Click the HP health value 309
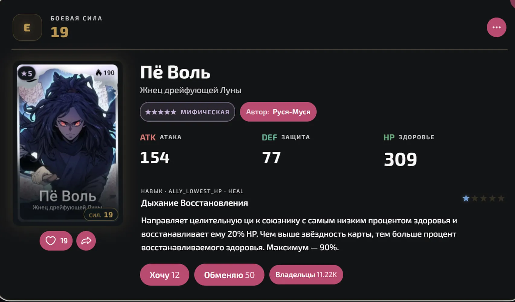Viewport: 515px width, 302px height. (400, 159)
